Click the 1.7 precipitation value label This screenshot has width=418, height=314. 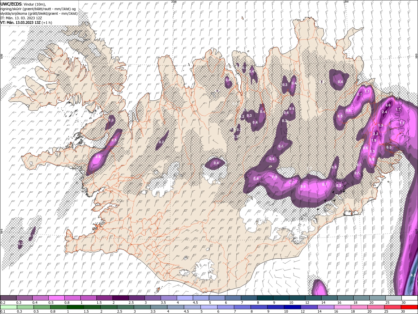point(398,110)
